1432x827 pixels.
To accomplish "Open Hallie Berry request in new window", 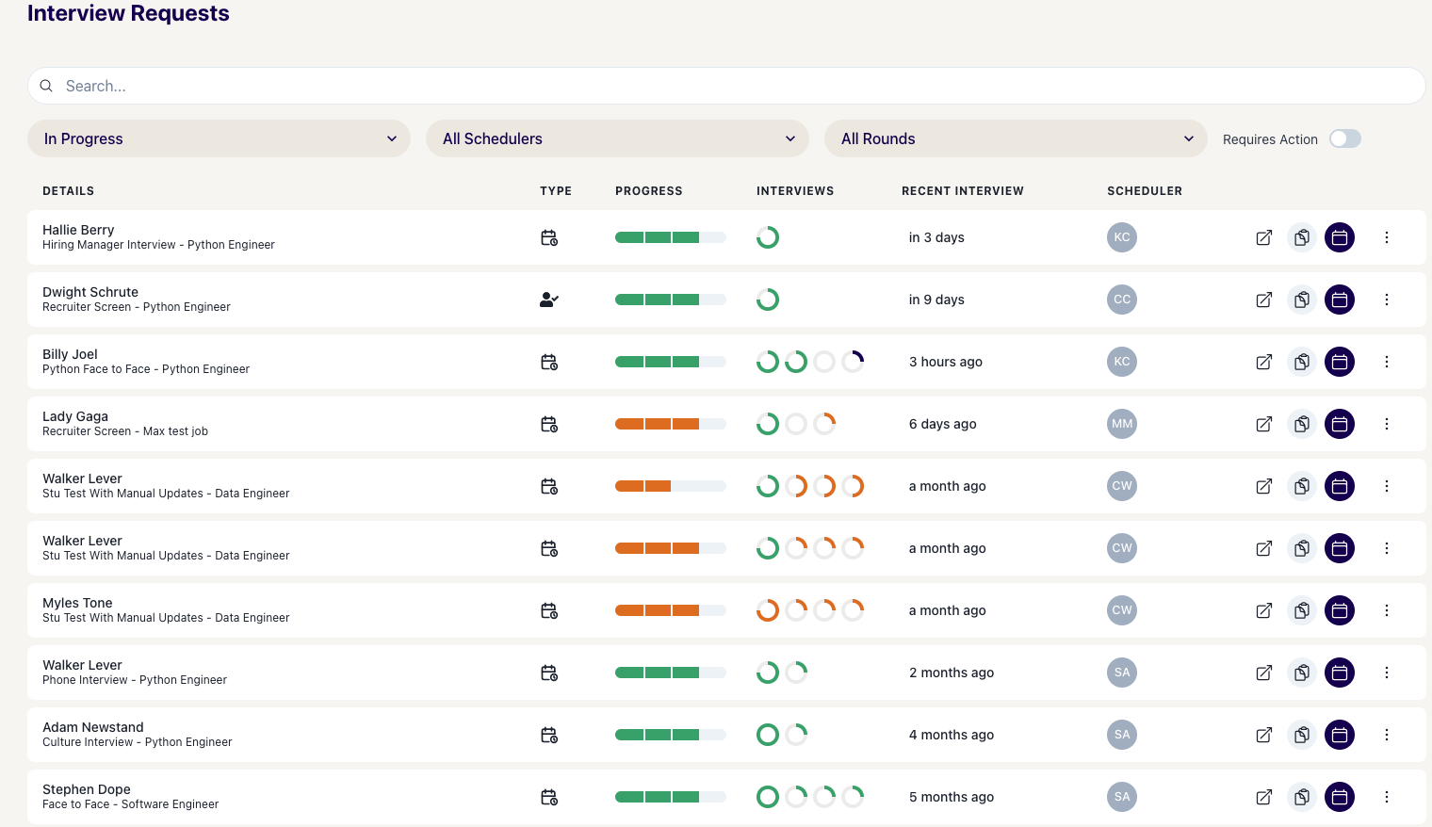I will coord(1264,237).
